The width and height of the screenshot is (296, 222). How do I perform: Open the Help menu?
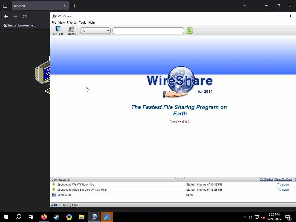click(x=91, y=22)
